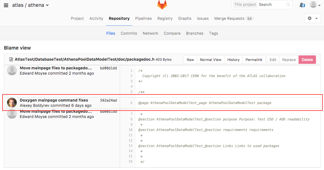Click line number 10 in blame
324x170 pixels.
(131, 130)
